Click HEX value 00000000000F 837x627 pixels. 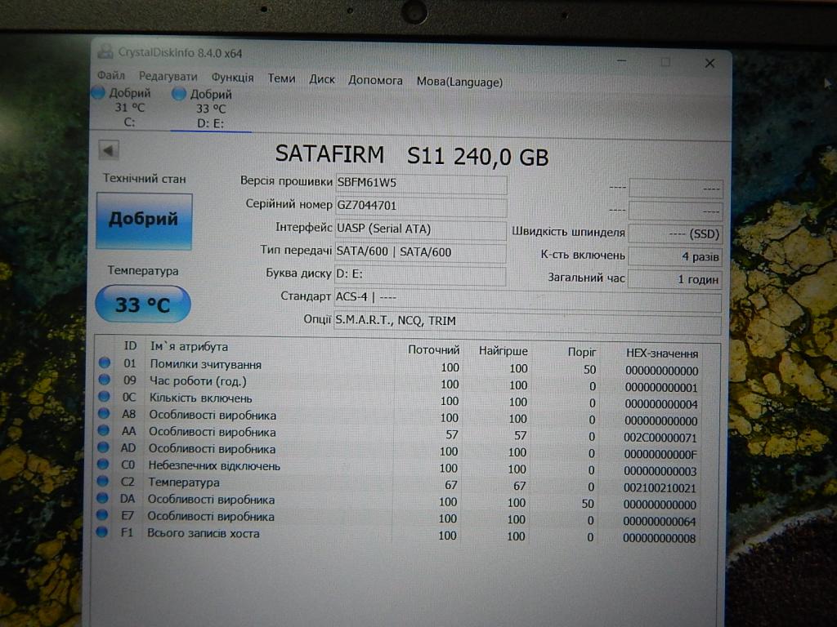pos(660,454)
